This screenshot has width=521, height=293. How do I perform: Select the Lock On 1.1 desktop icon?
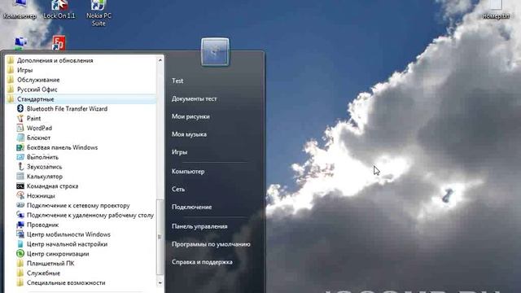(x=59, y=5)
